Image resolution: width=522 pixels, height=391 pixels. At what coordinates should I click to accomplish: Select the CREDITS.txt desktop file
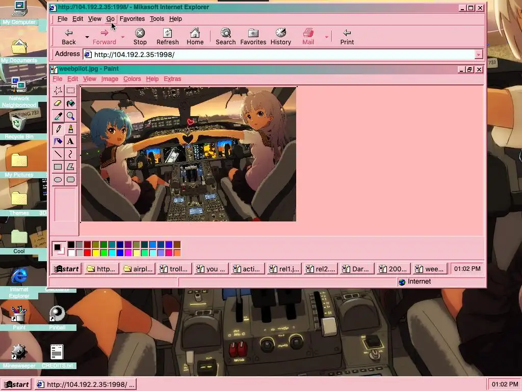point(57,356)
